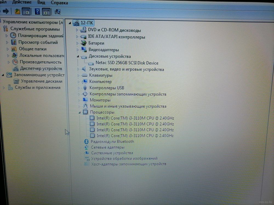Select Управление компьютером root node
This screenshot has height=205, width=274.
[33, 22]
